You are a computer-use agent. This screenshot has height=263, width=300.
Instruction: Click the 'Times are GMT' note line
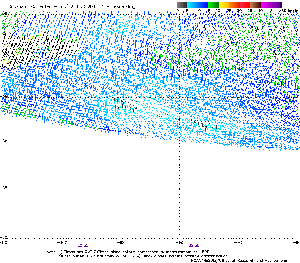(x=128, y=252)
